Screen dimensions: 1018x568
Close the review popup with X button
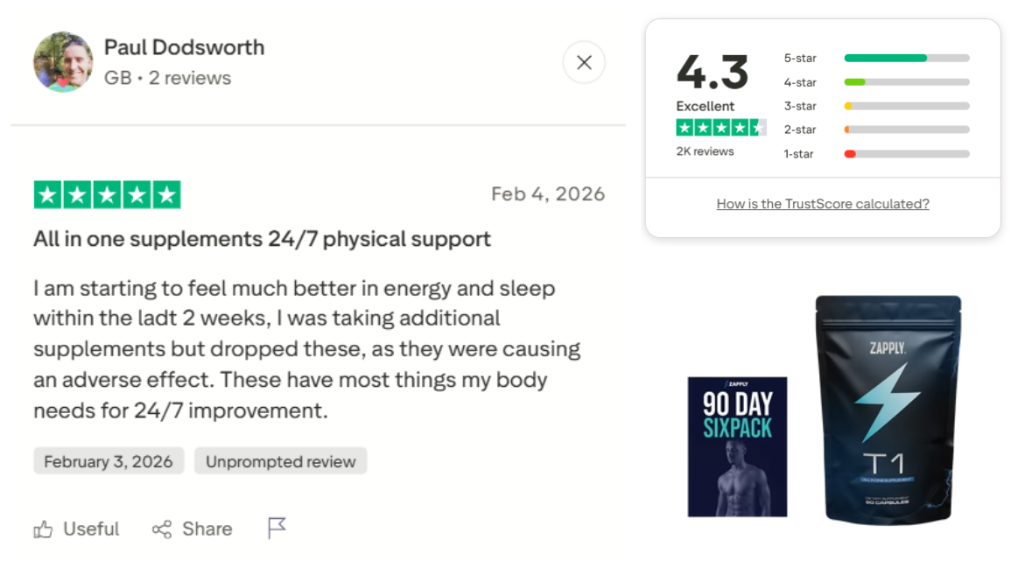point(584,62)
